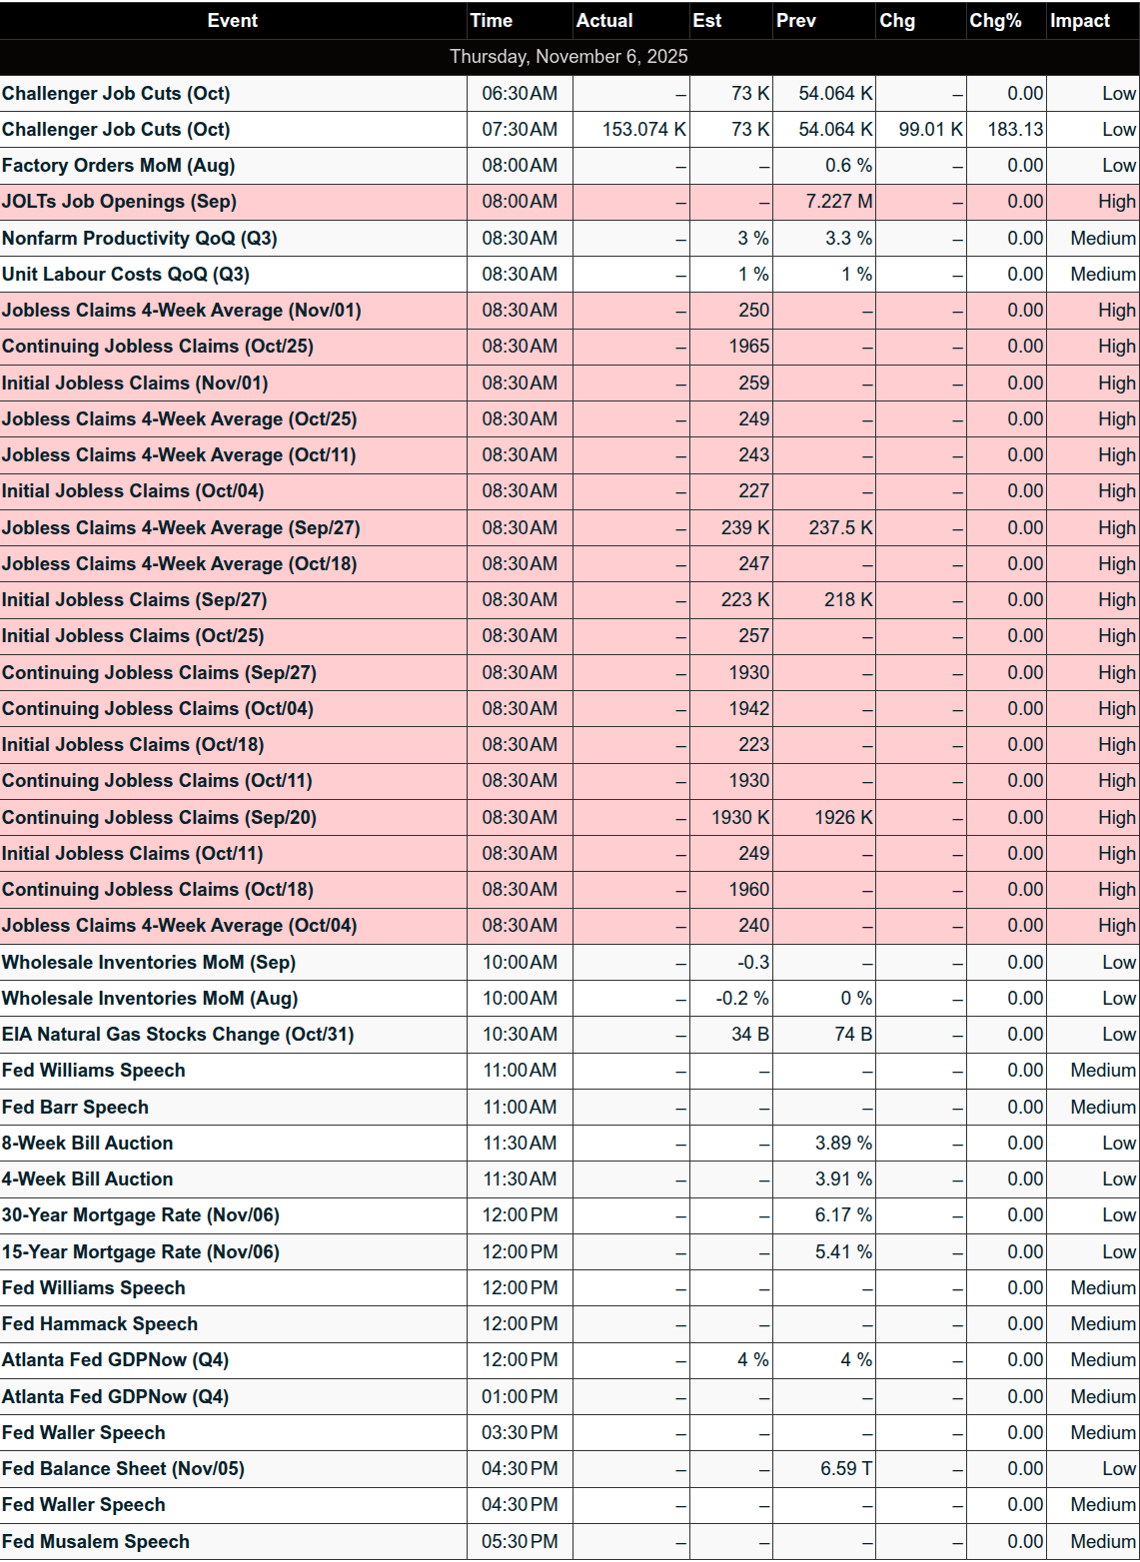The width and height of the screenshot is (1140, 1562).
Task: Open Continuing Jobless Claims (Sep/20) row
Action: [159, 818]
